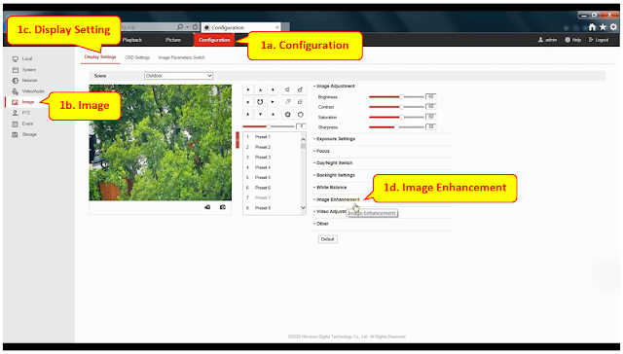The image size is (623, 354).
Task: Open browser favorites star icon
Action: pyautogui.click(x=603, y=27)
